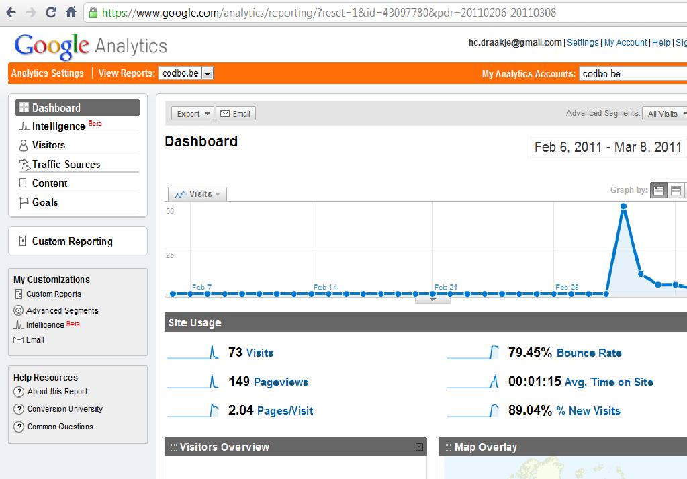Click the peak data point on the Visits graph

click(623, 206)
